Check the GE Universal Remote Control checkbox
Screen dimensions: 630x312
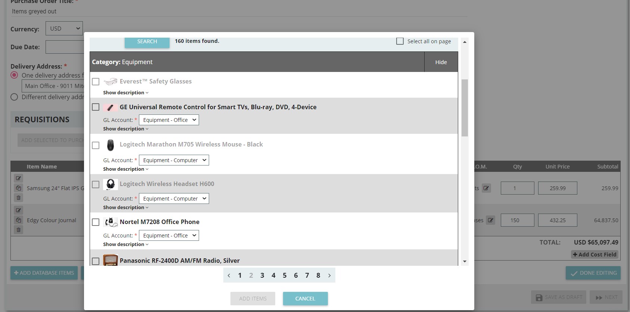[x=96, y=107]
